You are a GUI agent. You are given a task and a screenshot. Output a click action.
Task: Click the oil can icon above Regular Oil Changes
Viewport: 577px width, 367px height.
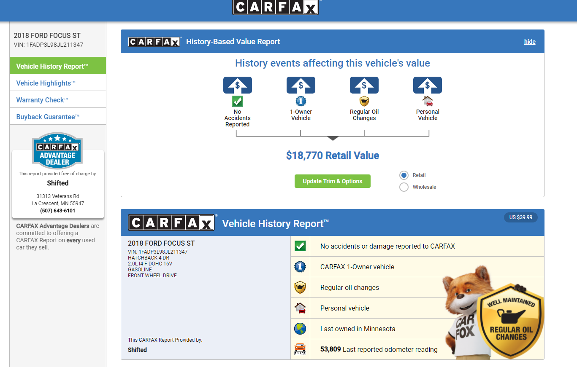364,101
